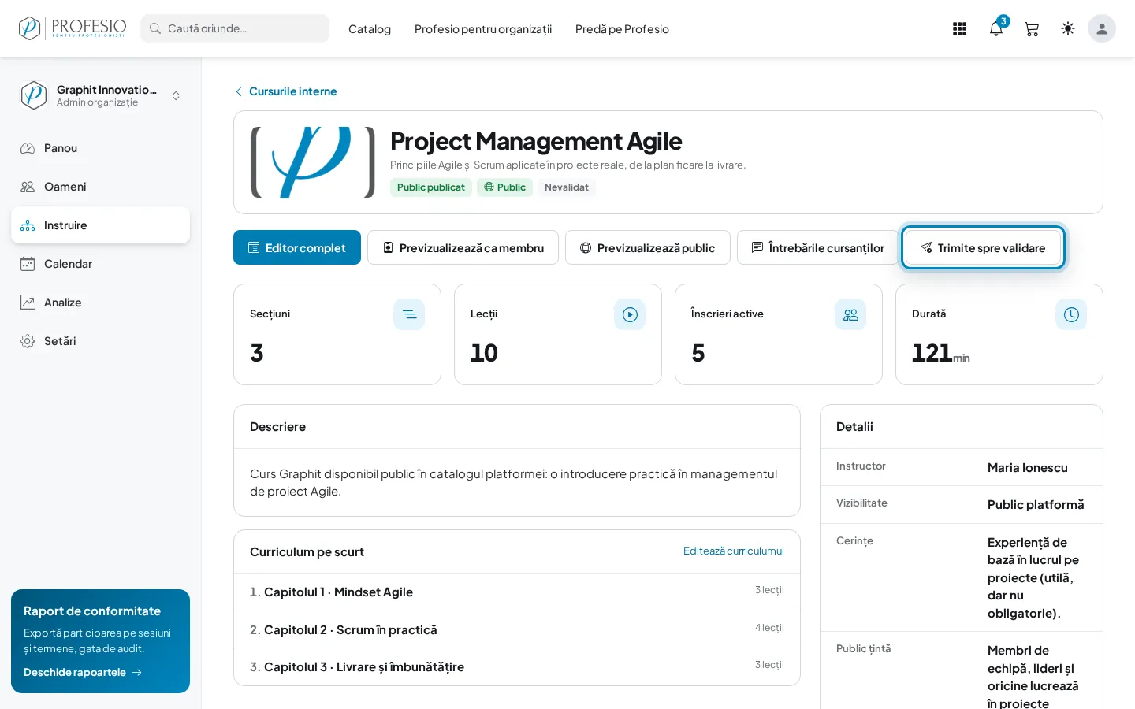Screen dimensions: 1135x709
Task: Expand Capitolul 2 · Scrum în practică
Action: tap(517, 629)
